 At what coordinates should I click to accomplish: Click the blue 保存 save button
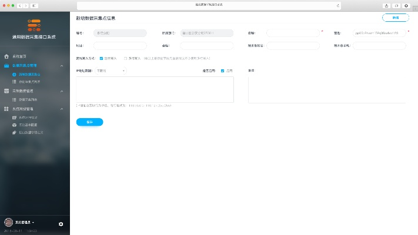(x=89, y=122)
